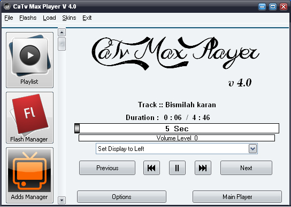Pause playback with the pause button
The image size is (291, 207).
point(177,168)
